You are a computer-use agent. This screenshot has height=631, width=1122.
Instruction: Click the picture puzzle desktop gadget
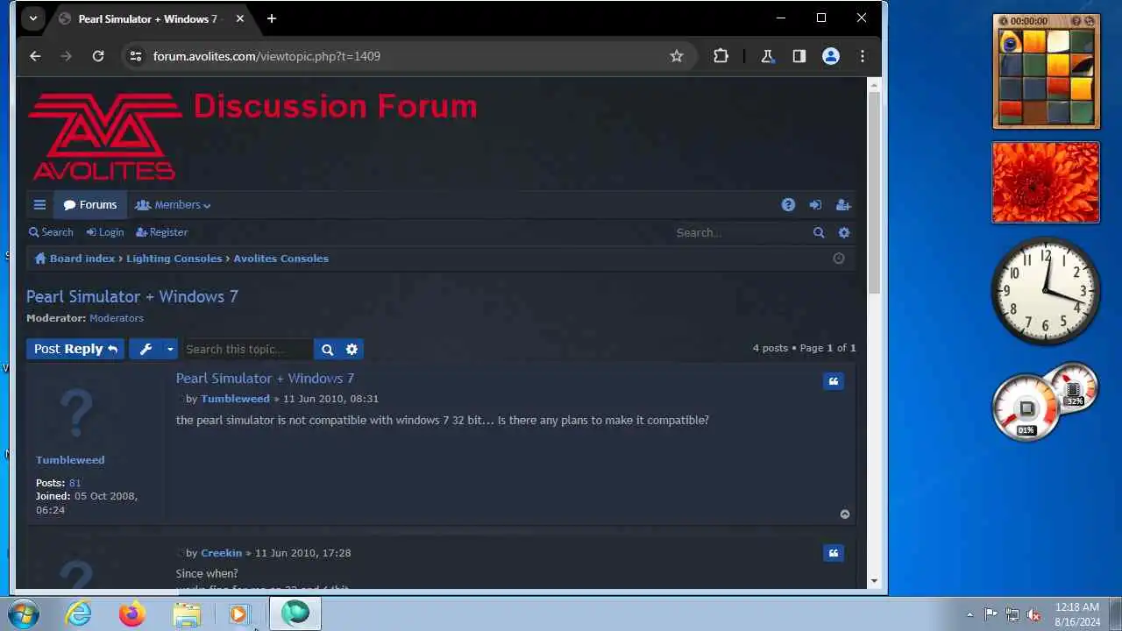(1046, 71)
